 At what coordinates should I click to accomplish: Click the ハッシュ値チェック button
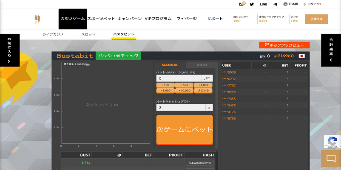pos(118,56)
